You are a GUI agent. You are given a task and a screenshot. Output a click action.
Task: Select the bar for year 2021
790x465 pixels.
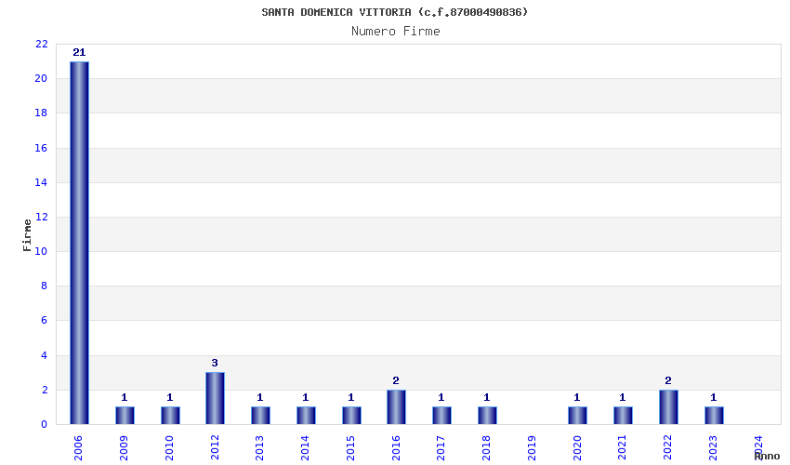click(623, 416)
